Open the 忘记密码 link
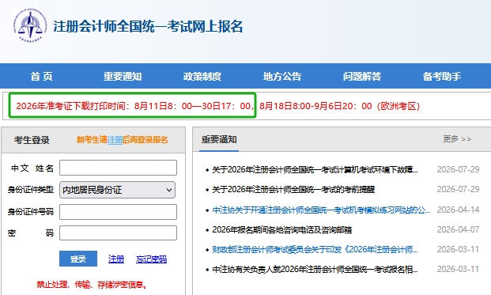This screenshot has height=295, width=491. coord(151,259)
